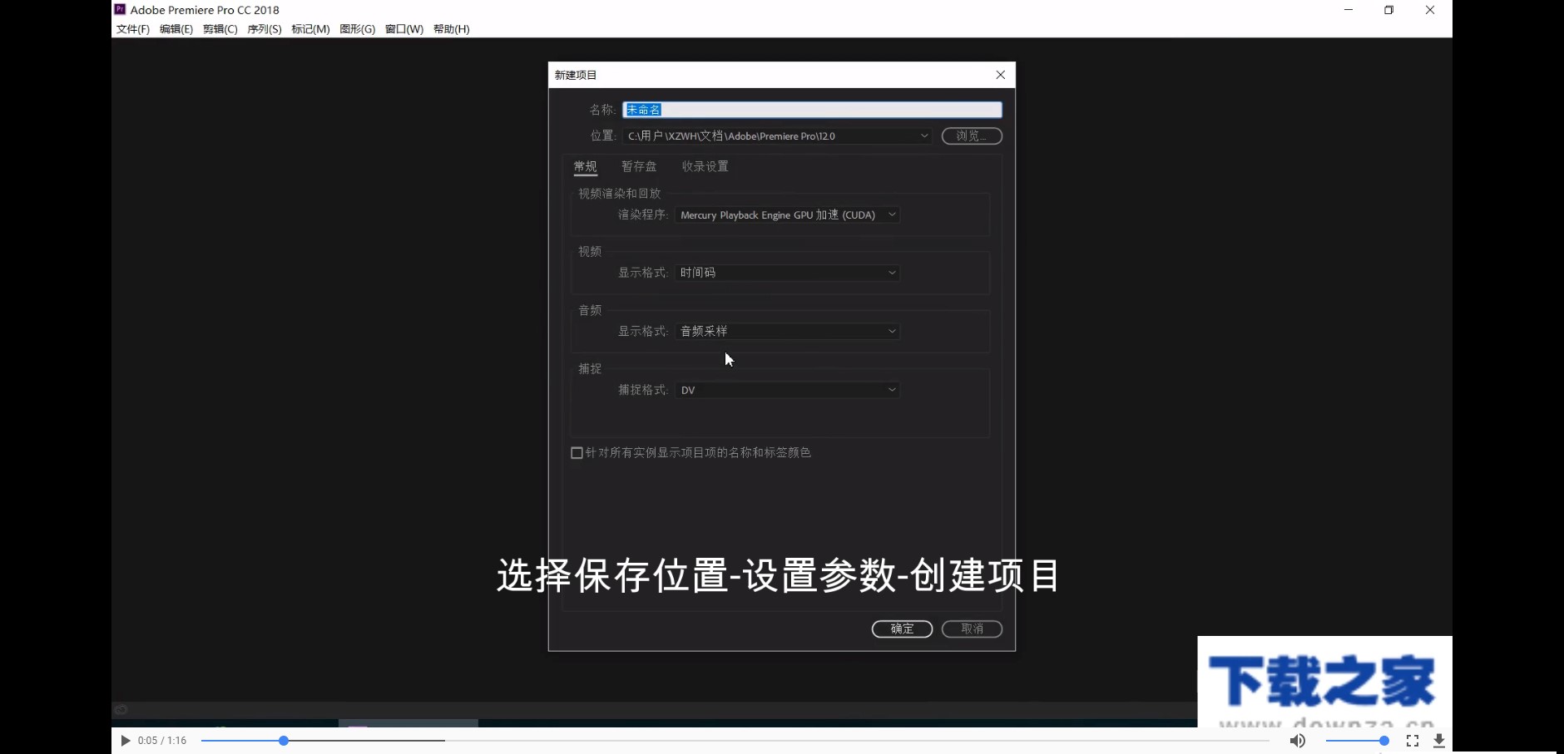The image size is (1564, 754).
Task: Close the 新建项目 dialog
Action: tap(1001, 74)
